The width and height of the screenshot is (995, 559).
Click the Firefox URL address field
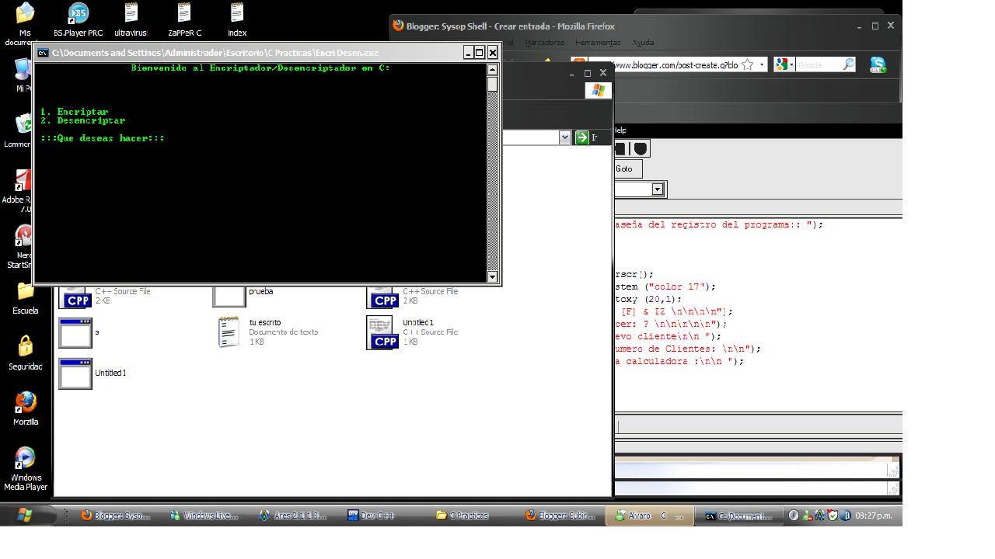click(x=676, y=64)
